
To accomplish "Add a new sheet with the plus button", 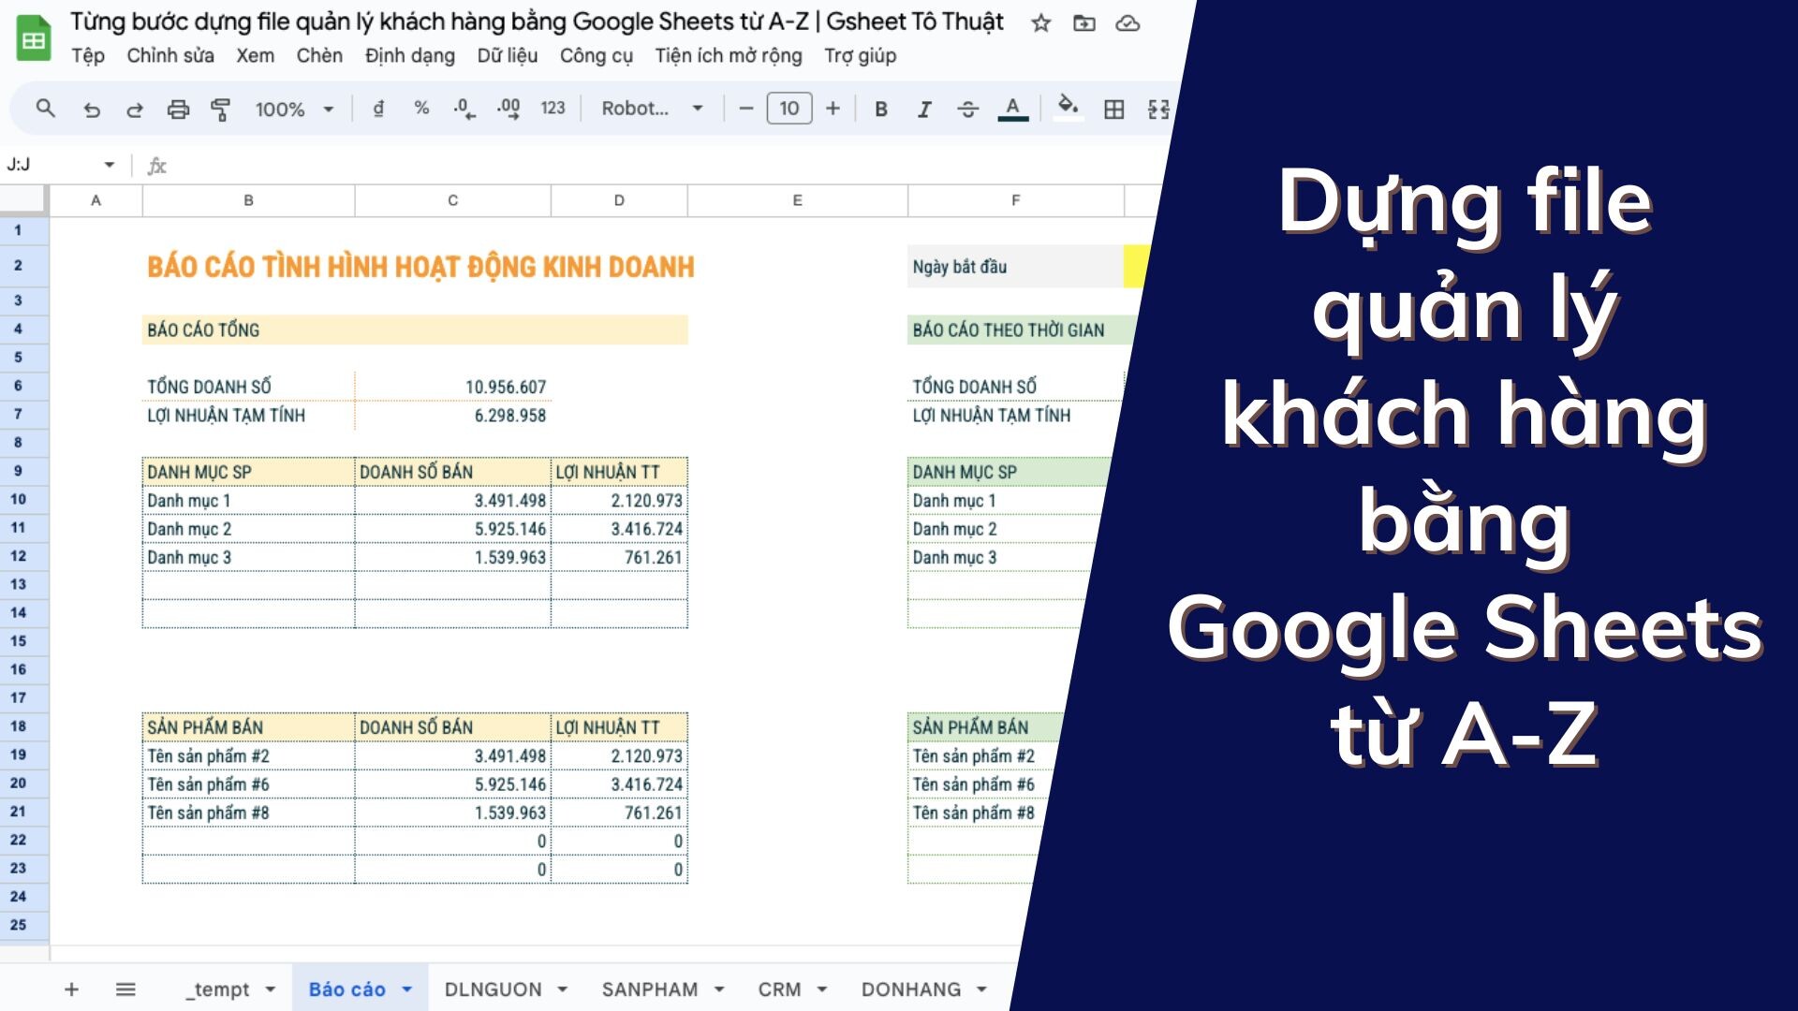I will tap(70, 989).
